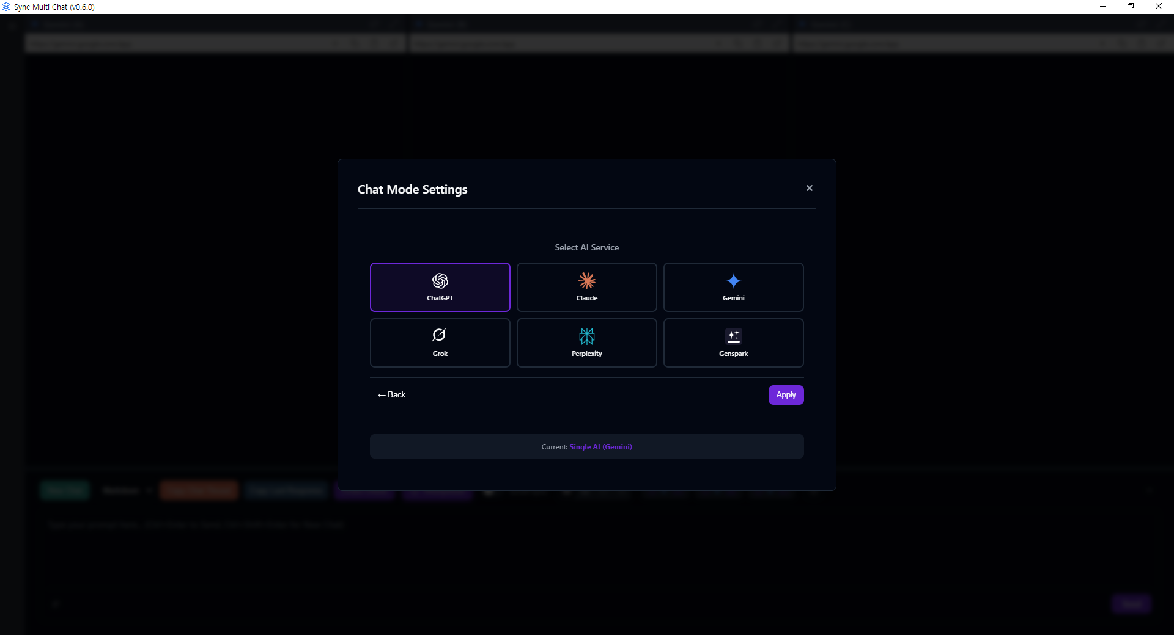Select the ChatGPT service card

[440, 287]
